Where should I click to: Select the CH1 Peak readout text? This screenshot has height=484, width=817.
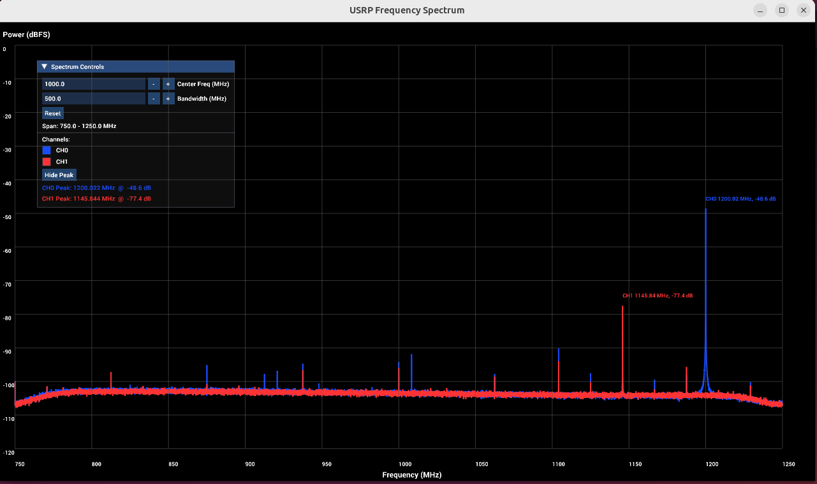(x=96, y=199)
